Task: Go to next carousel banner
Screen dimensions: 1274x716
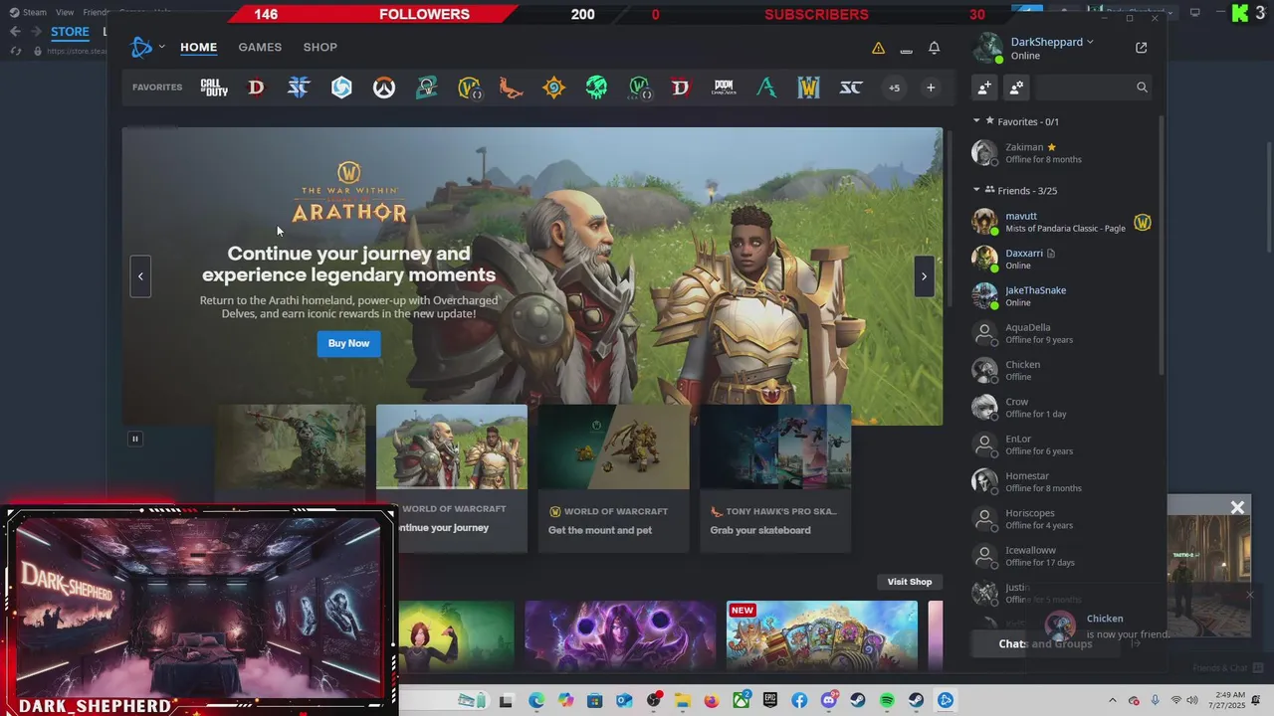Action: pyautogui.click(x=924, y=276)
